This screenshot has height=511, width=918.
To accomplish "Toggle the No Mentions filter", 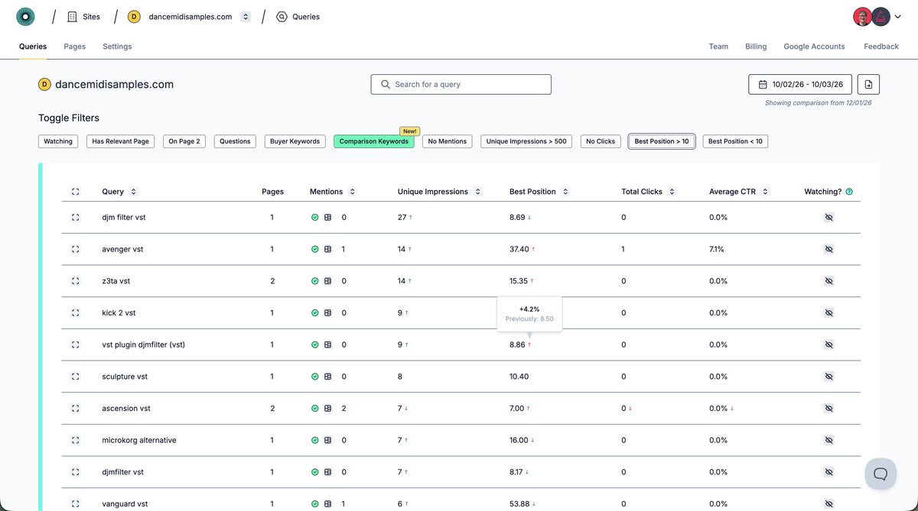I will pyautogui.click(x=448, y=141).
